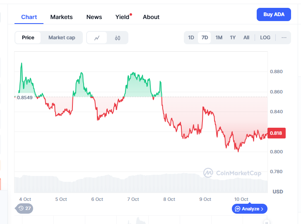Screen dimensions: 301x224
Task: Select the 1D time range
Action: pos(191,38)
